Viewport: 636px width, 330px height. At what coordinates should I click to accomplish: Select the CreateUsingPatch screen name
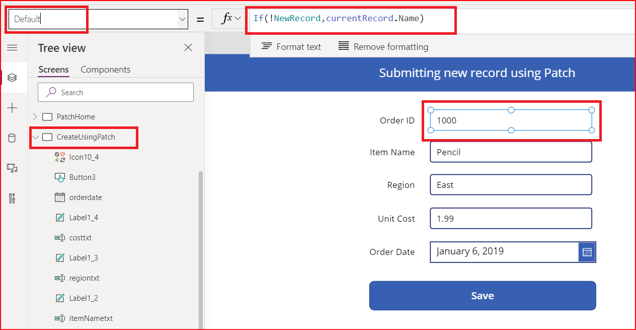tap(86, 137)
